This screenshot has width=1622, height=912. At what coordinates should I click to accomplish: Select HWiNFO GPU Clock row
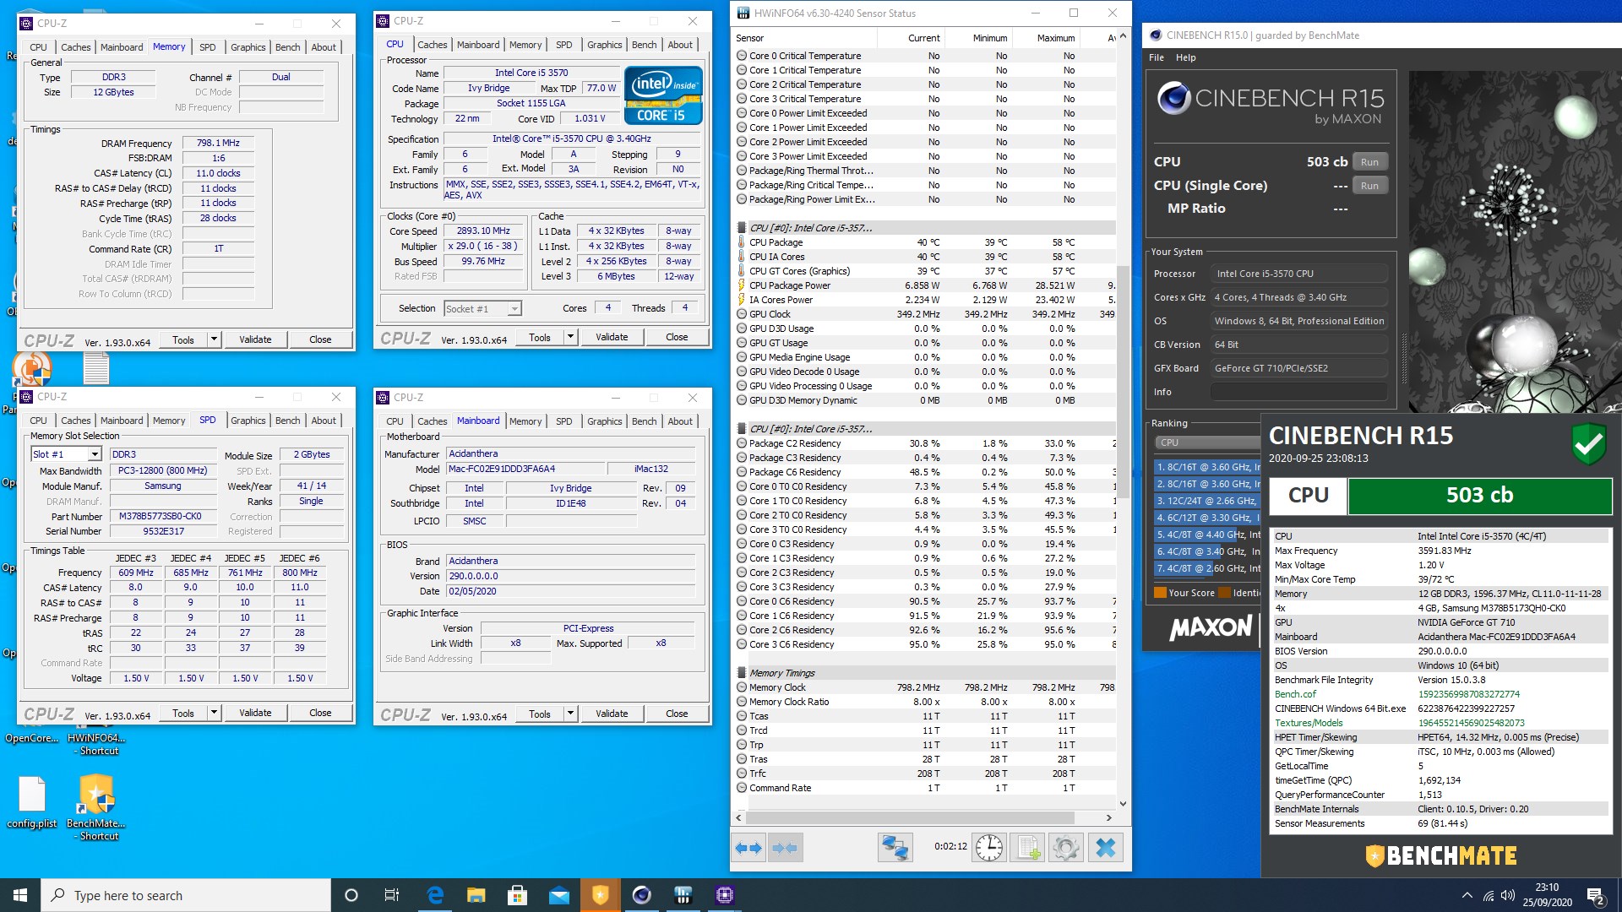[925, 314]
